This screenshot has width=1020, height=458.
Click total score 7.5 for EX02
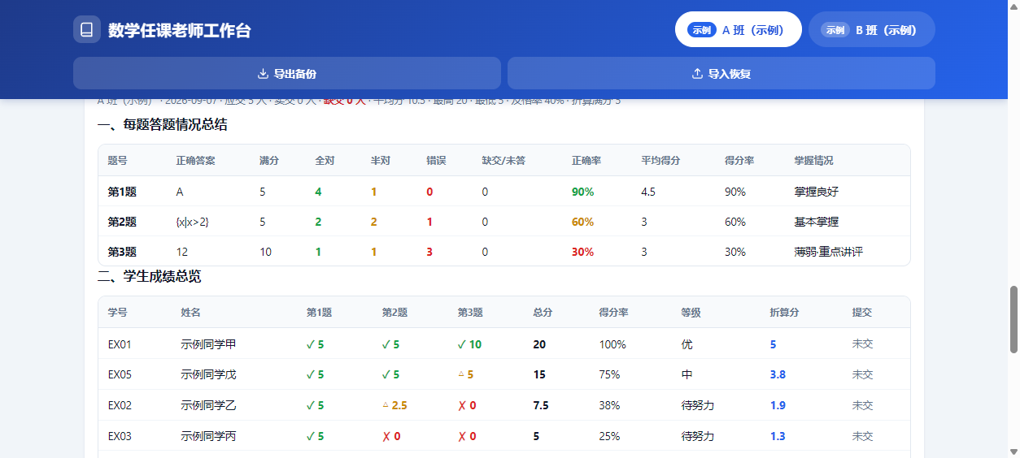541,405
